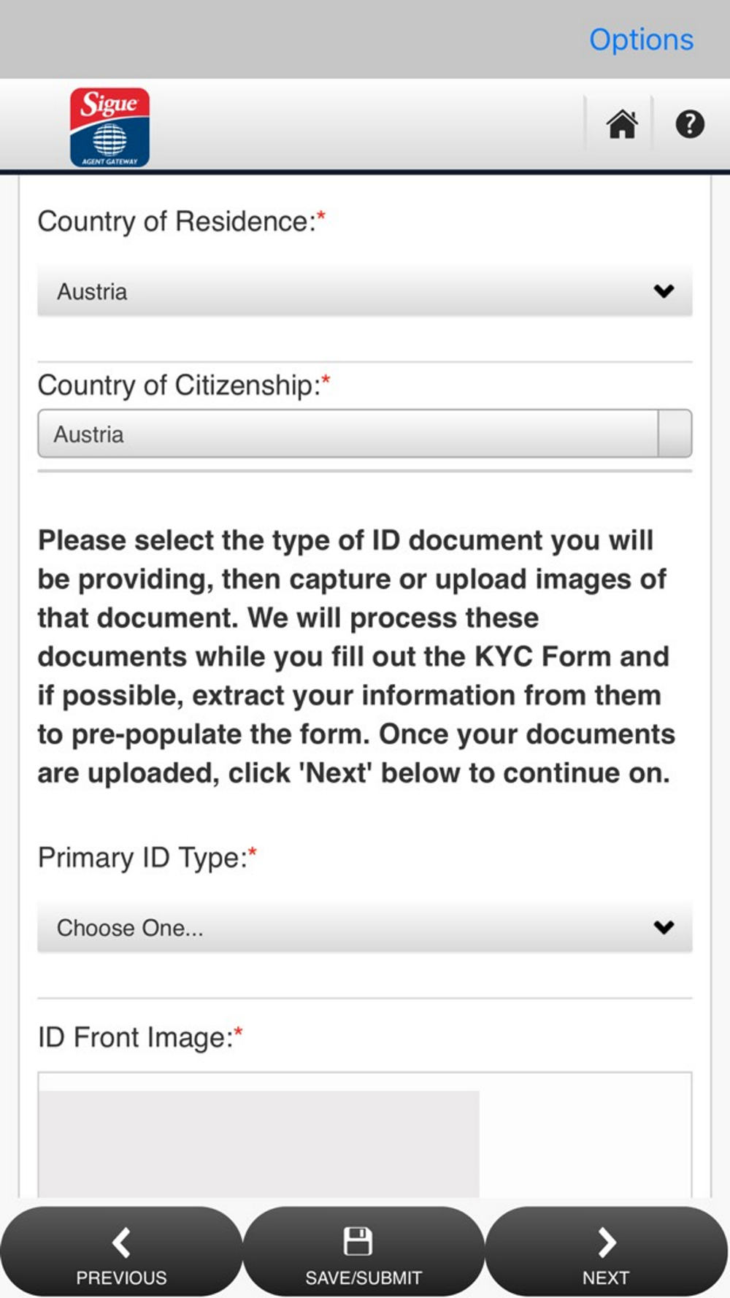Click the next right chevron icon
The image size is (730, 1298).
tap(607, 1242)
